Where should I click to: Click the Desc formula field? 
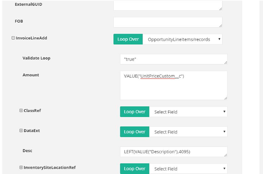pos(173,152)
